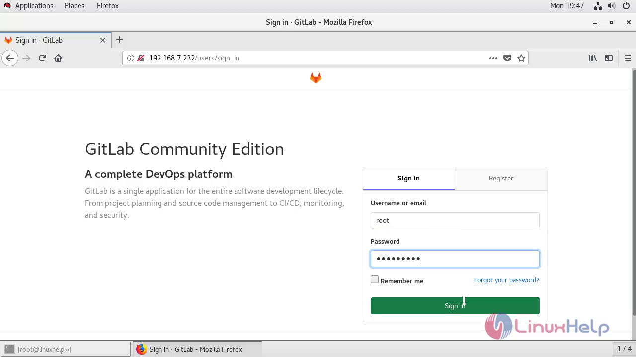Open the Firefox application menu in panel
Screen dimensions: 636x357
click(x=108, y=6)
